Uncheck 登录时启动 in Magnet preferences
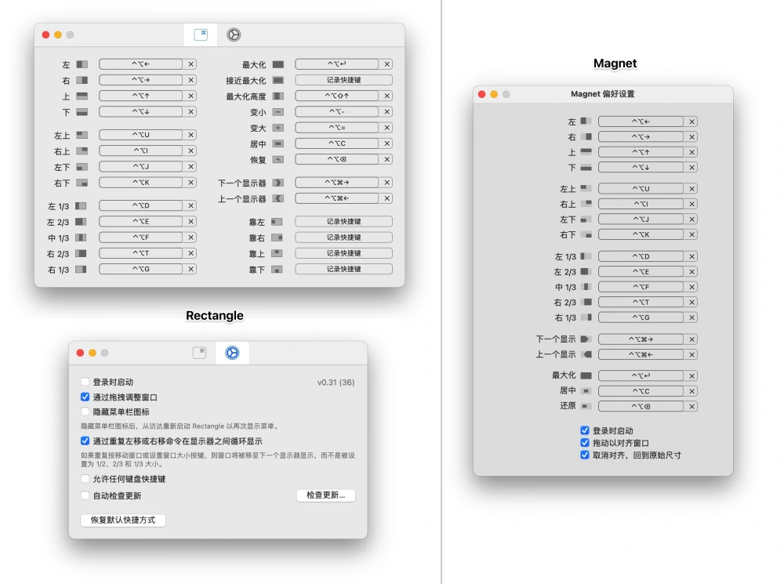Viewport: 784px width, 584px height. click(x=585, y=430)
